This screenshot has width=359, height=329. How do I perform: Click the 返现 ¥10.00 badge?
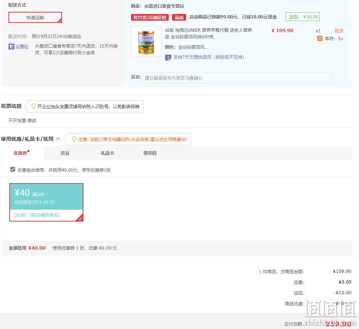tap(303, 17)
